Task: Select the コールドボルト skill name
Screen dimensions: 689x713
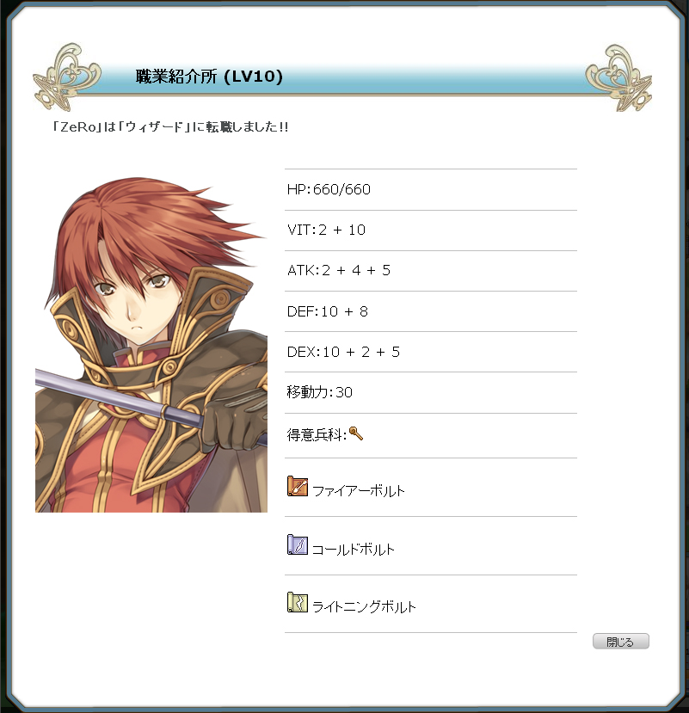Action: (x=354, y=550)
